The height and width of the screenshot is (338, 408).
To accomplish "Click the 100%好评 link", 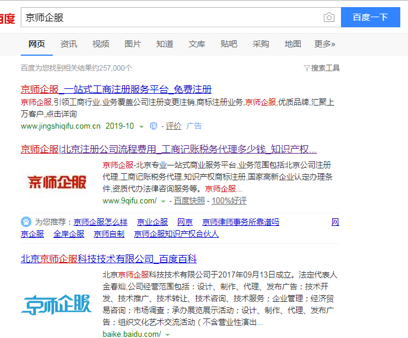I will (229, 201).
